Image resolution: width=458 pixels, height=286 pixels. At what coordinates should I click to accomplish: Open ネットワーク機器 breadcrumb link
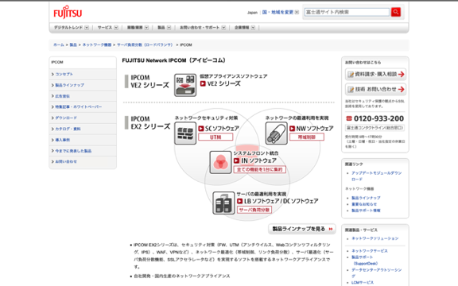tap(97, 44)
